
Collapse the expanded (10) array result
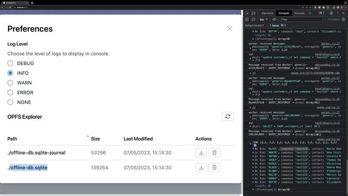250,144
